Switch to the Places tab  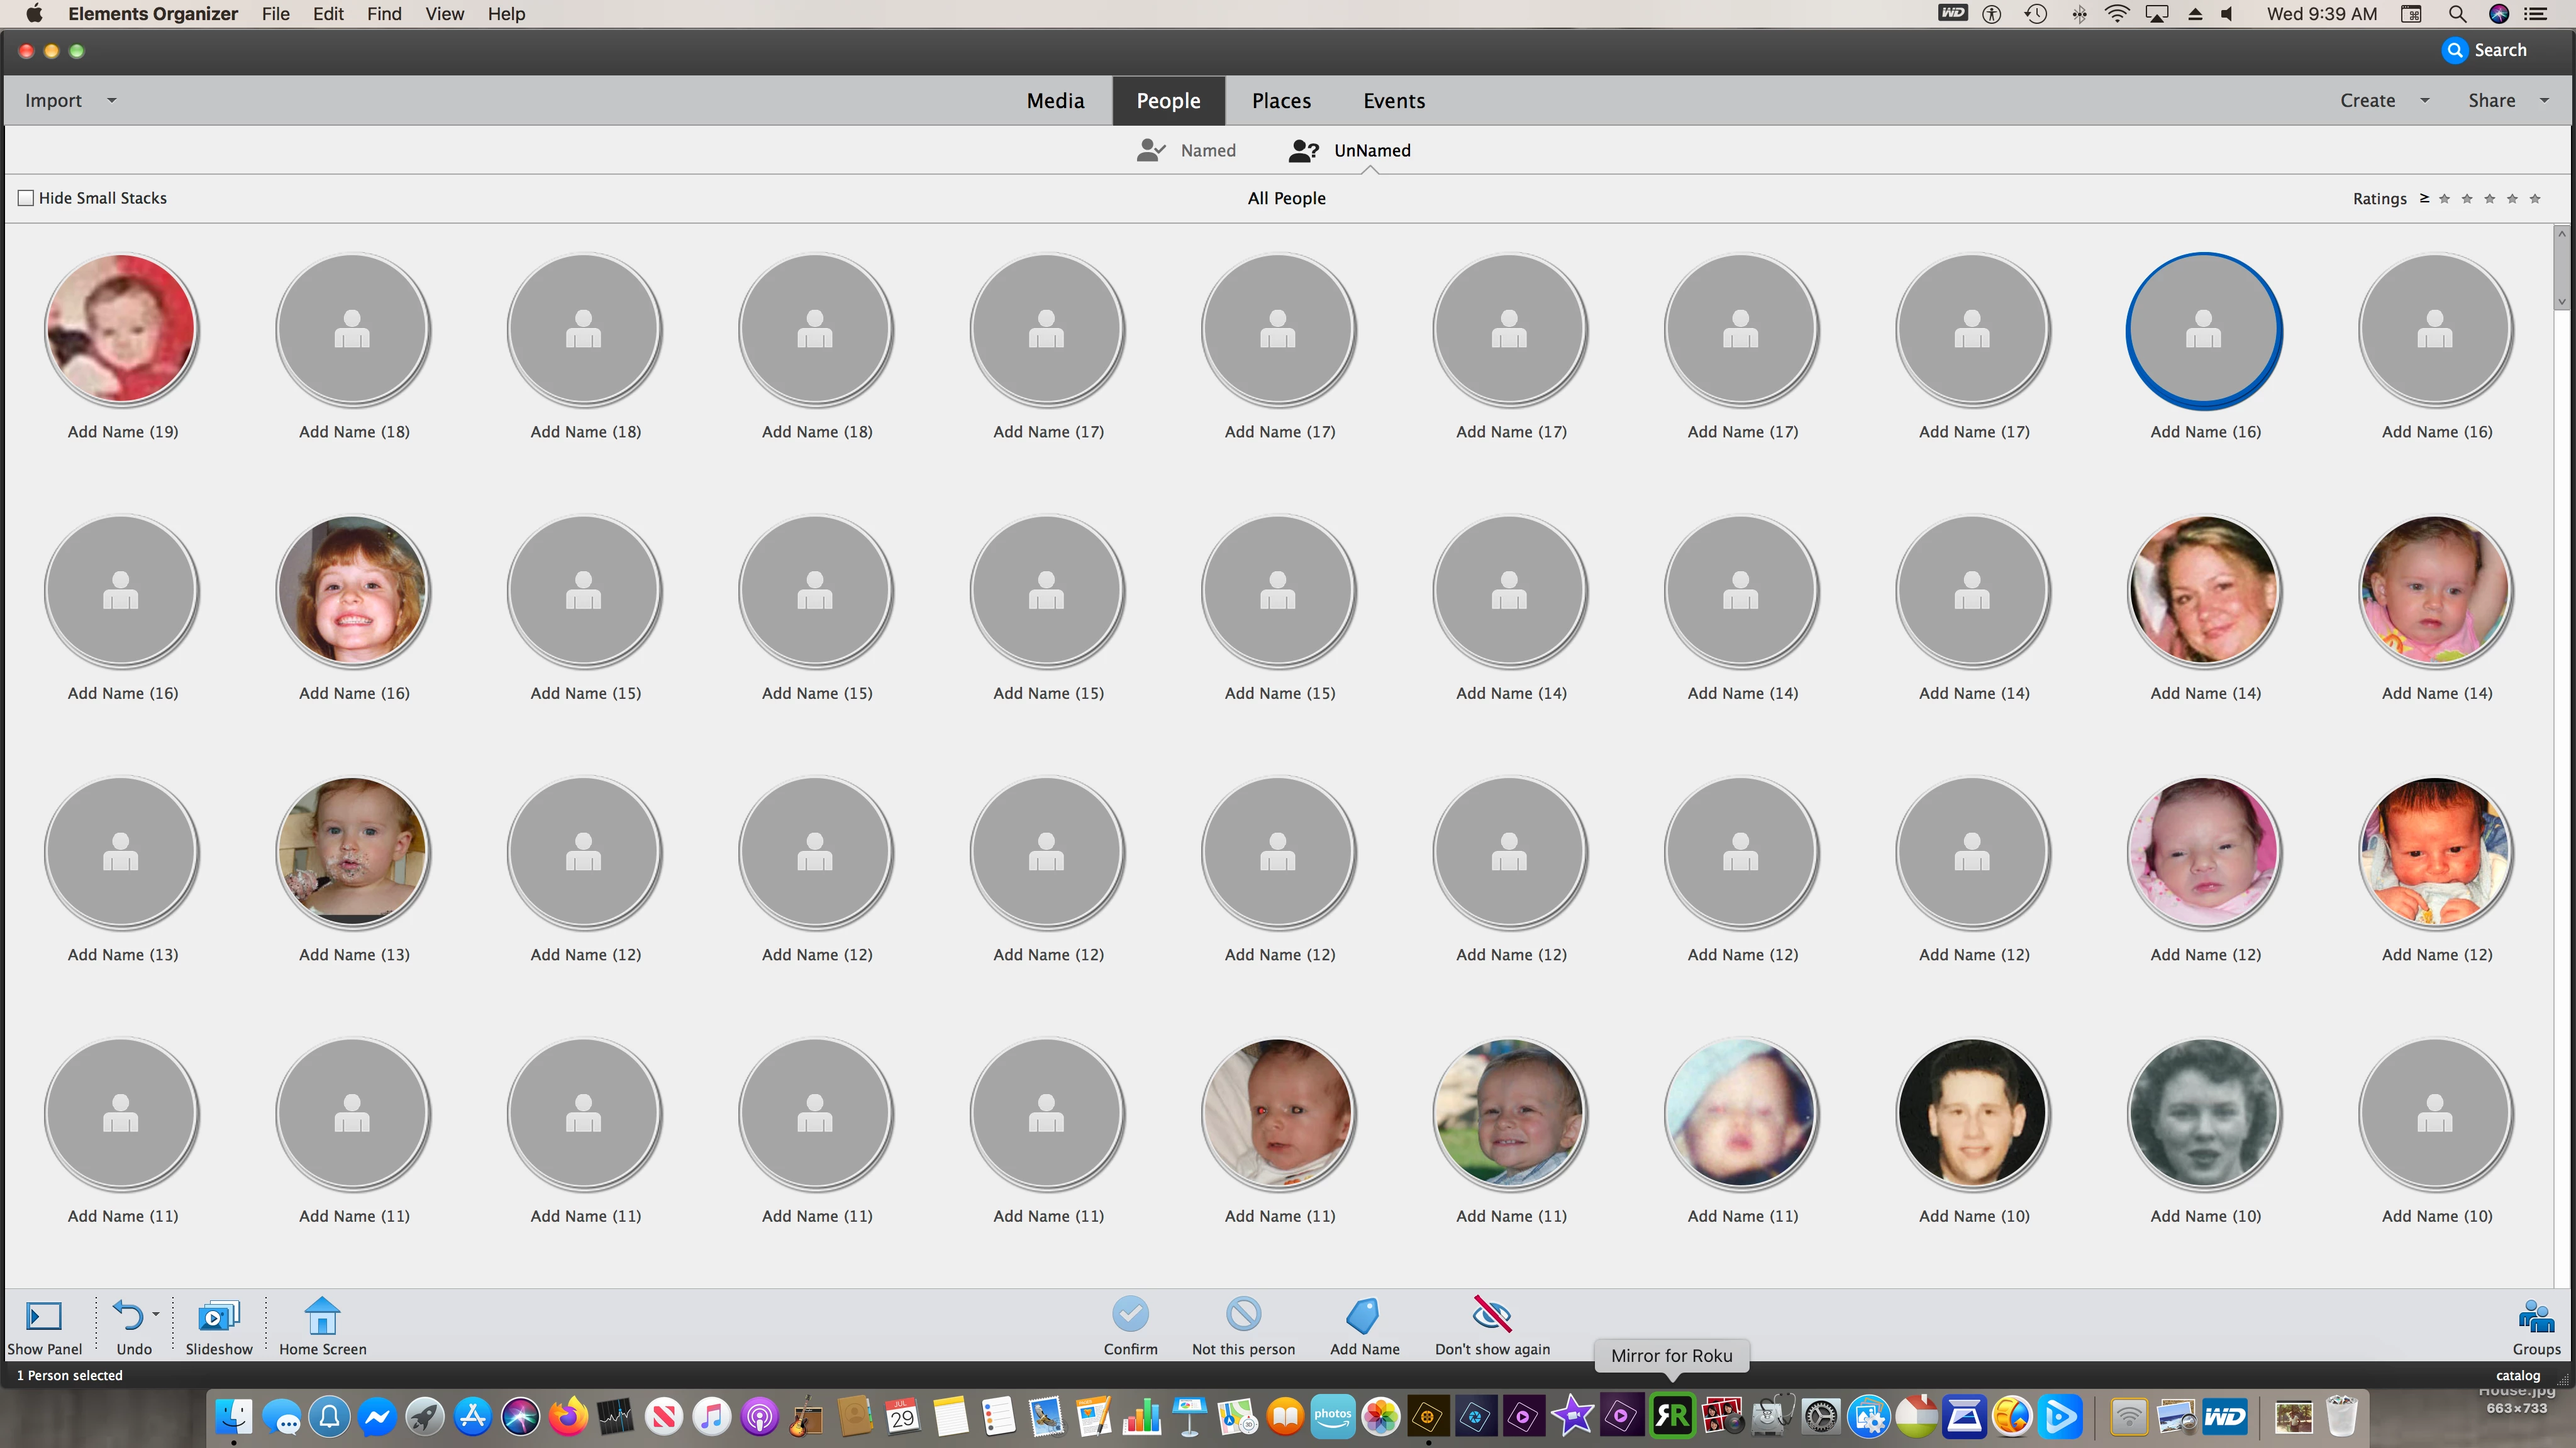tap(1281, 100)
